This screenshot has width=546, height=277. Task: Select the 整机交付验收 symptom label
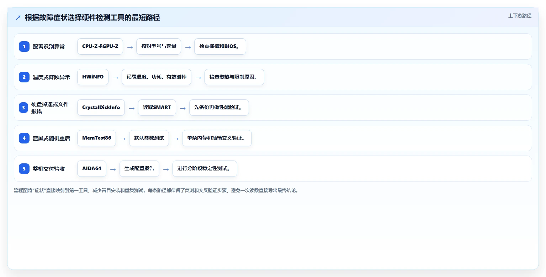pos(49,169)
